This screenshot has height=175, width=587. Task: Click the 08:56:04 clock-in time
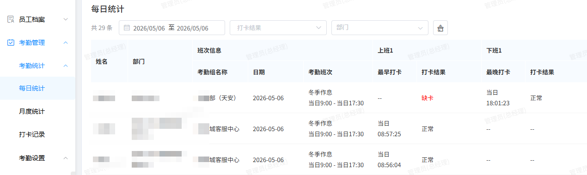[389, 165]
